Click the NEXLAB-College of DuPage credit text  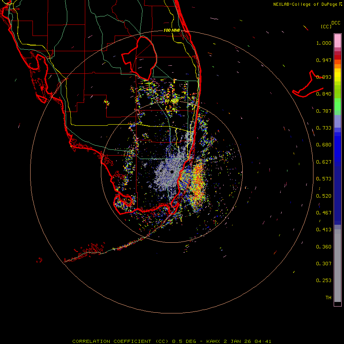(308, 4)
